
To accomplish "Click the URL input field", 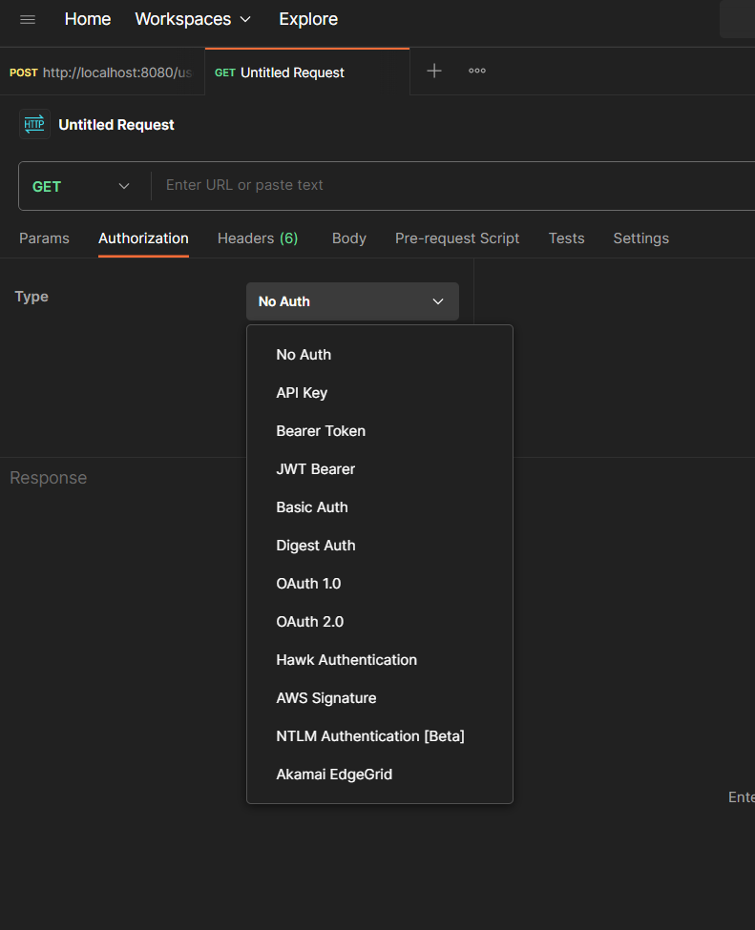I will (x=449, y=185).
